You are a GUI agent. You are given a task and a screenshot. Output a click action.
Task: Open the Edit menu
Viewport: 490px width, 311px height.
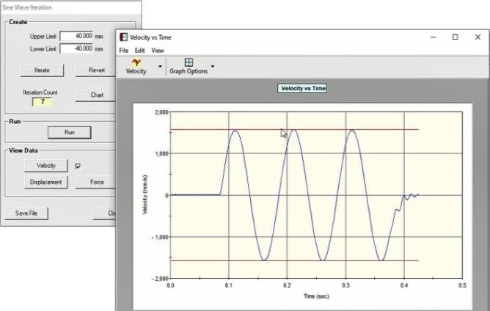click(x=139, y=51)
